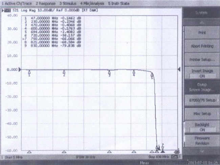Image resolution: width=220 pixels, height=165 pixels.
Task: Click the 40.00 top scale label
Action: click(12, 15)
